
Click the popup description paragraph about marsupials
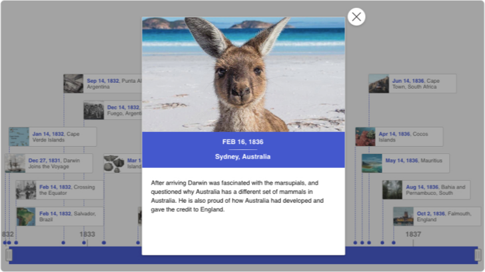click(x=237, y=196)
